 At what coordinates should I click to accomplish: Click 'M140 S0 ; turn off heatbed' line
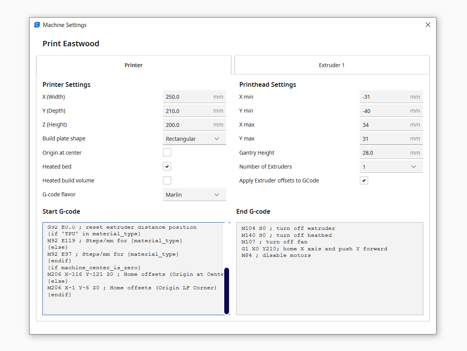point(286,235)
